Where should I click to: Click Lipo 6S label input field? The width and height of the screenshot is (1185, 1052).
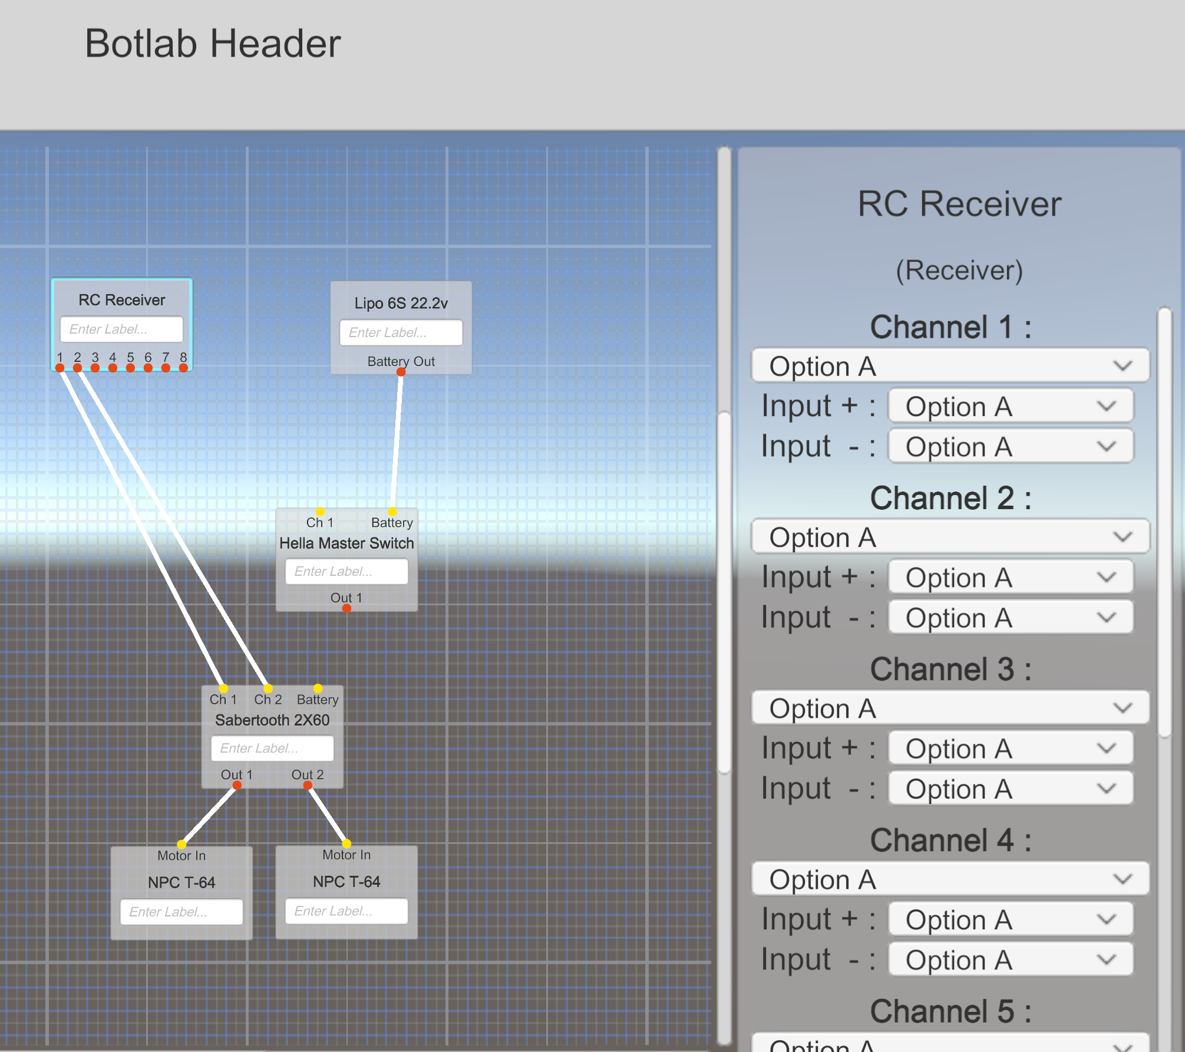(401, 332)
